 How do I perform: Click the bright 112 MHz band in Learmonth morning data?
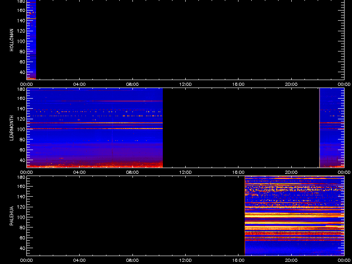pyautogui.click(x=95, y=123)
